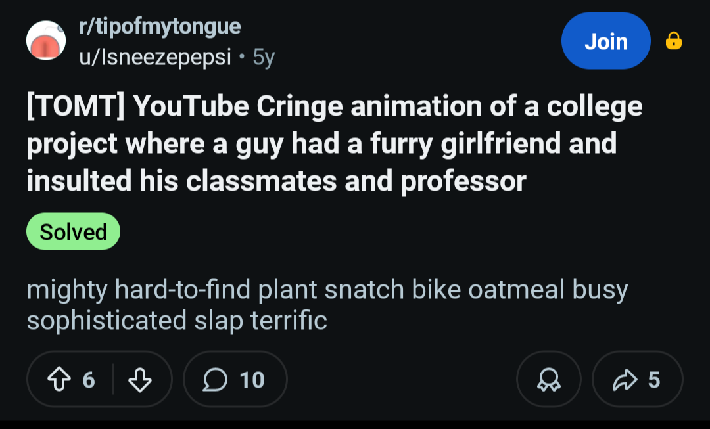Click the post body text starting with 'mighty'
The image size is (710, 429).
coord(327,290)
